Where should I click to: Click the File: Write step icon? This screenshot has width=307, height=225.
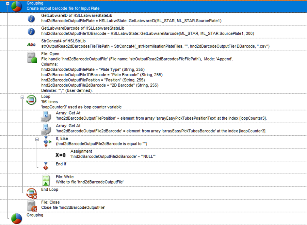click(46, 180)
